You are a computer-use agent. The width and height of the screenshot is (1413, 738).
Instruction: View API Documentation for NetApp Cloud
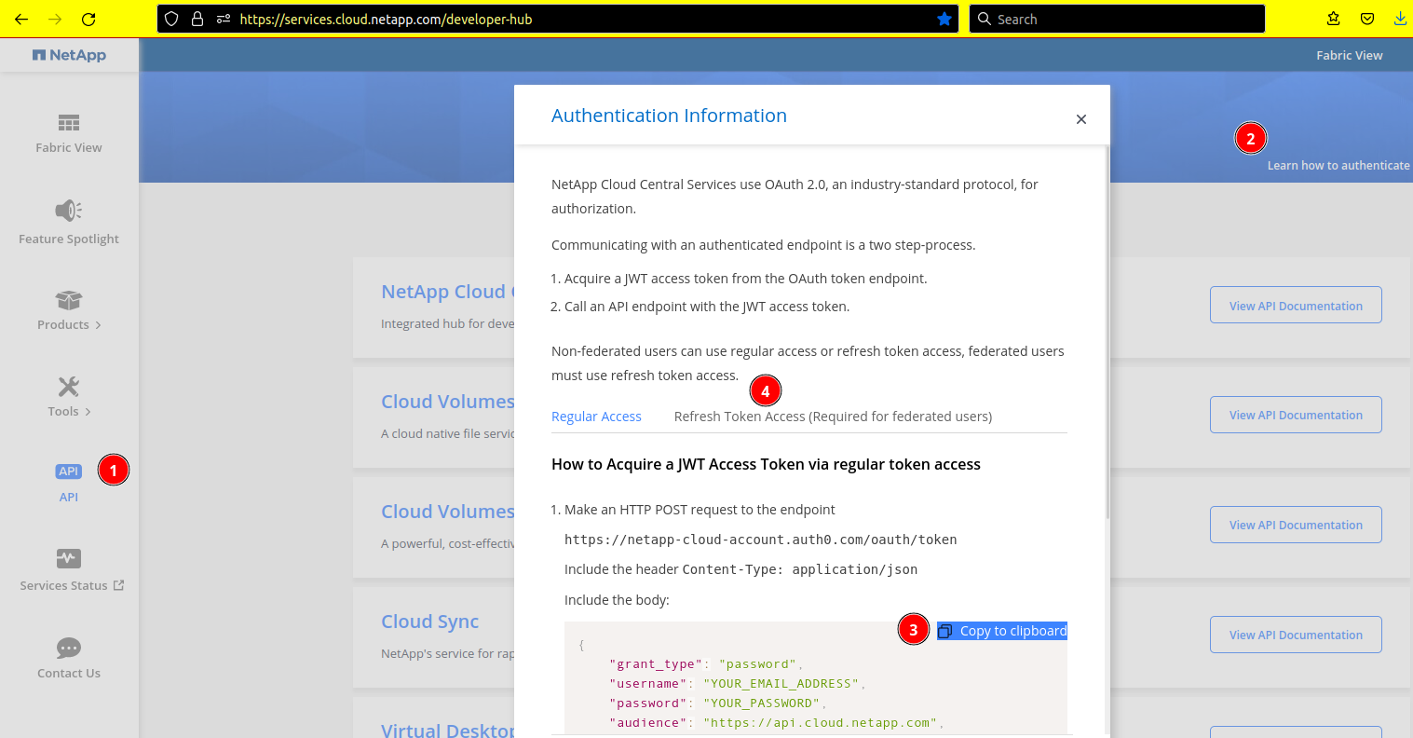tap(1296, 306)
